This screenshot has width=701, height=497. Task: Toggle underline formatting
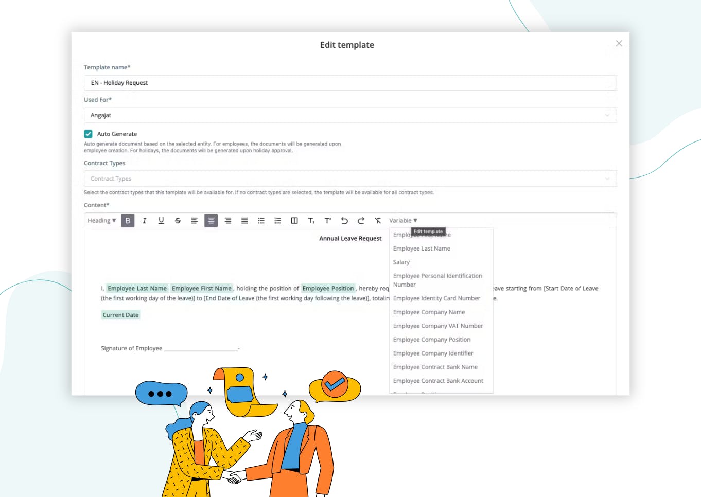tap(161, 220)
